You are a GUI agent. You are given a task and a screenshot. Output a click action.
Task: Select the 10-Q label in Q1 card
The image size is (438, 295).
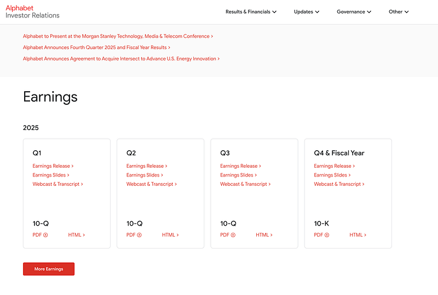coord(41,223)
